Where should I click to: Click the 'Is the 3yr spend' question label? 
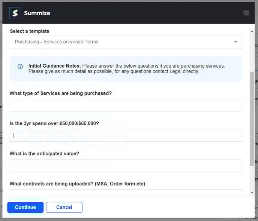coord(54,123)
